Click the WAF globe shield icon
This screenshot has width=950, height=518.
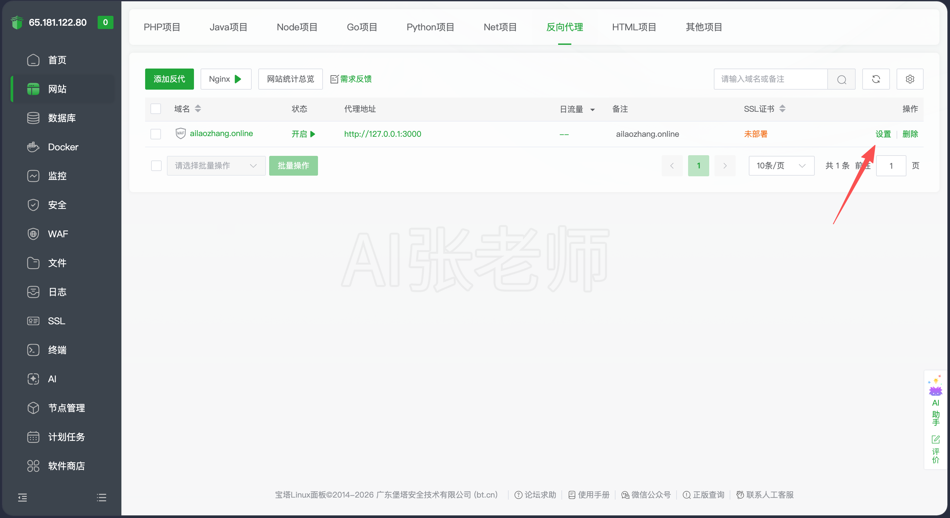[33, 234]
